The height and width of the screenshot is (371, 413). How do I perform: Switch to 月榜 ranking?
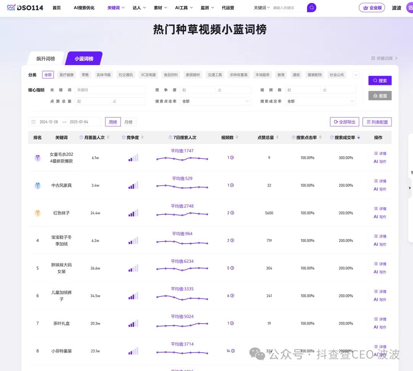pyautogui.click(x=128, y=122)
